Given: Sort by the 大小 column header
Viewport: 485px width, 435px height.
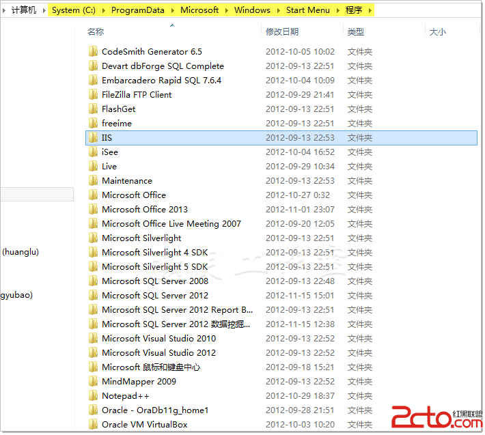Looking at the screenshot, I should tap(438, 32).
